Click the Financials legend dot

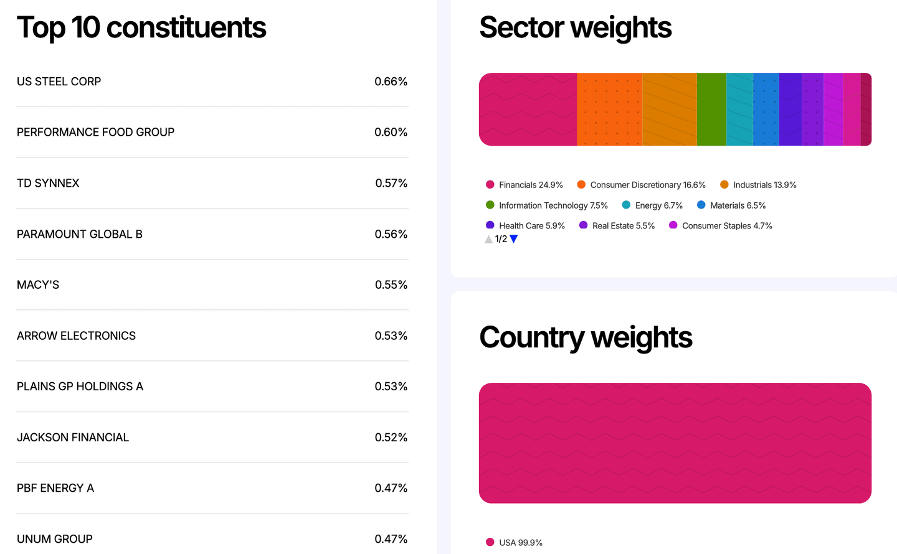point(490,185)
